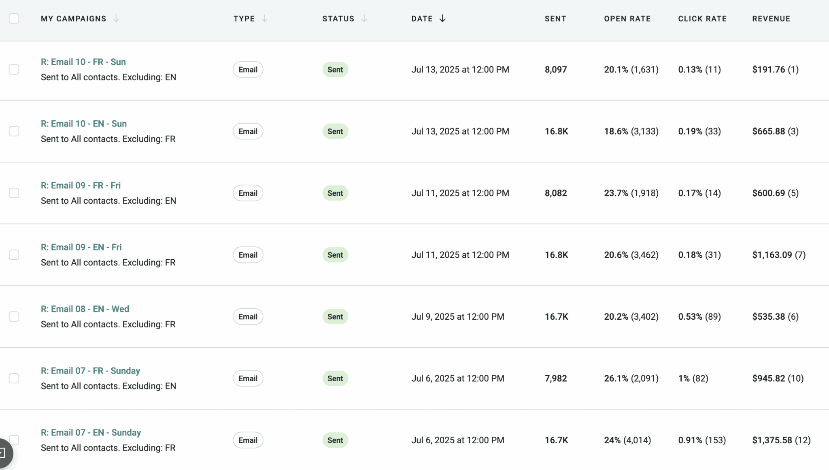Click the sort arrow next to MY CAMPAIGNS
The image size is (829, 470).
tap(117, 19)
